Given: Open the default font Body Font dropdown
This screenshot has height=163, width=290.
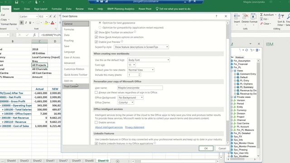Looking at the screenshot, I should pos(149,60).
